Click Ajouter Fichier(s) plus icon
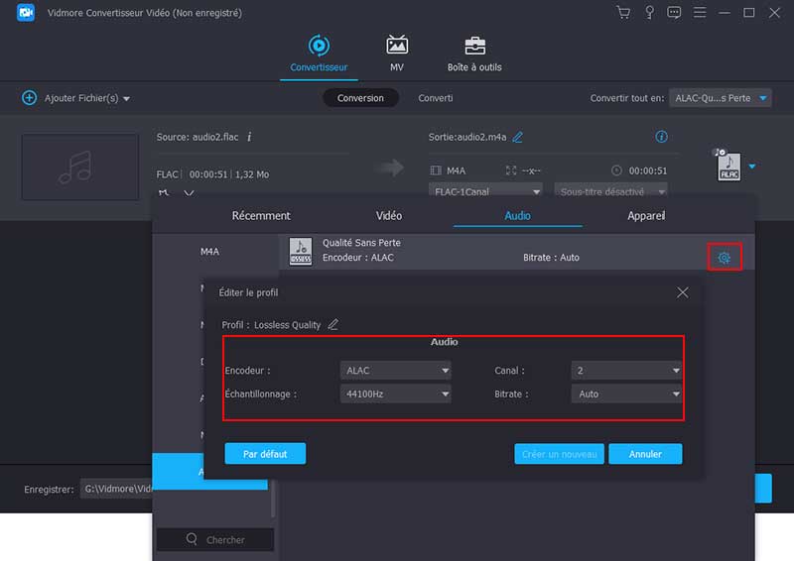Screen dimensions: 794x561 [30, 98]
